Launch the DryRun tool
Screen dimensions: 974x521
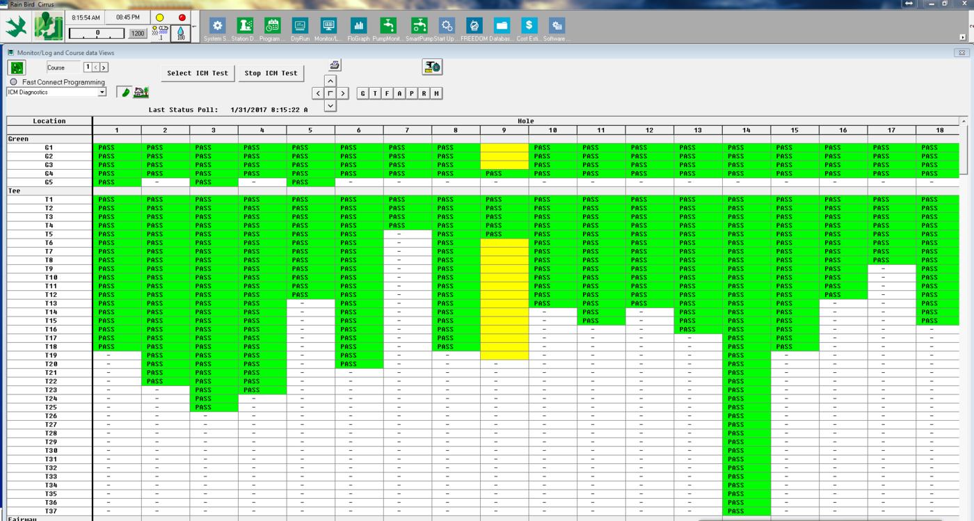tap(300, 26)
